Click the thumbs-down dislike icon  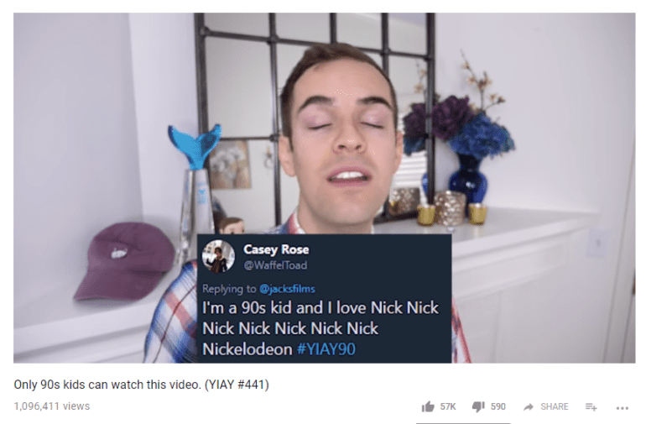(478, 406)
